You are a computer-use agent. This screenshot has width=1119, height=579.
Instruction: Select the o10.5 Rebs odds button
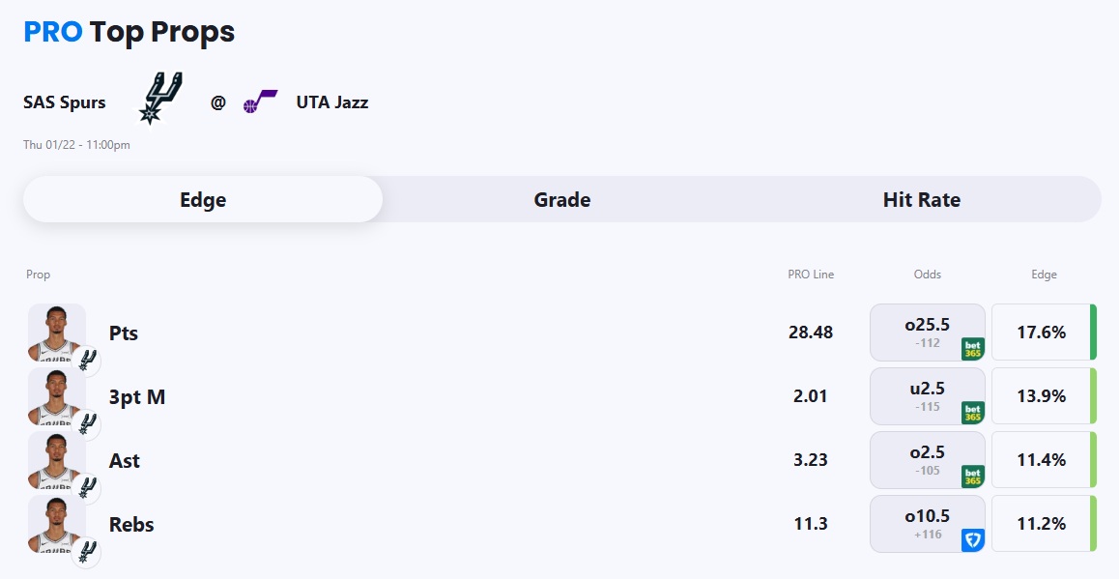coord(927,524)
